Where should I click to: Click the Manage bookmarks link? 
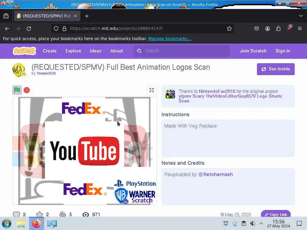click(170, 39)
